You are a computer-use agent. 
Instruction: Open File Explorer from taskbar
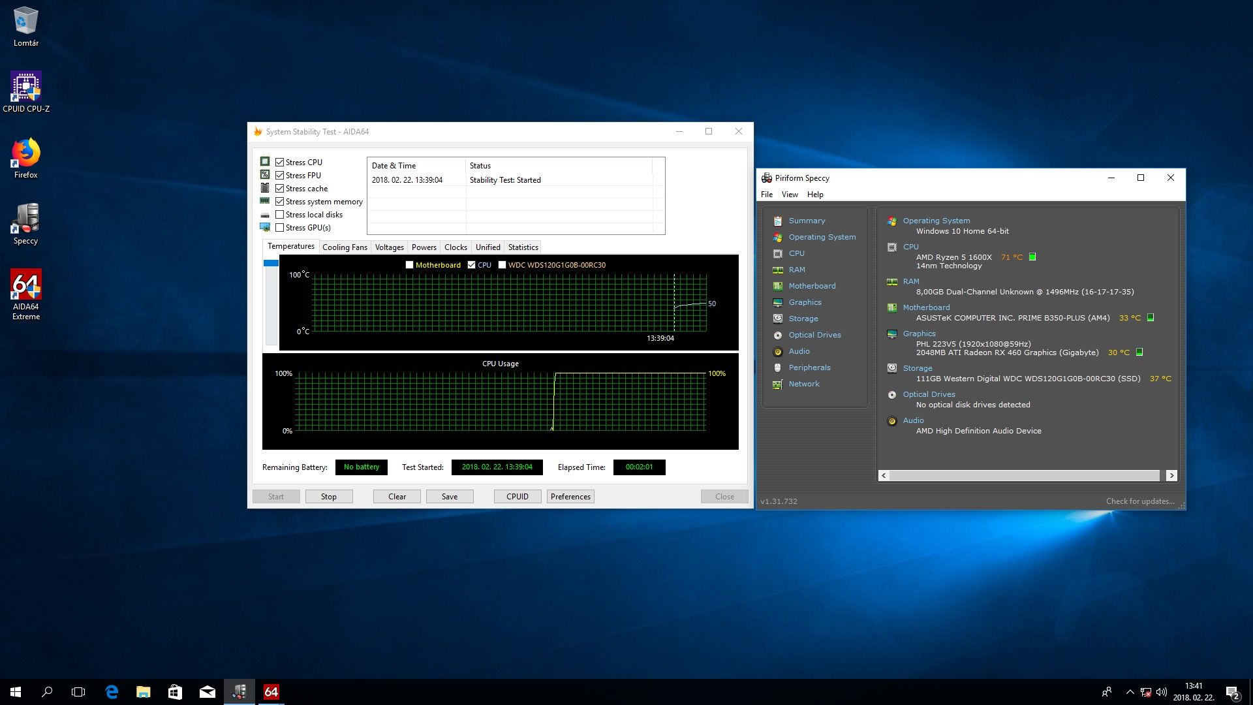(143, 692)
